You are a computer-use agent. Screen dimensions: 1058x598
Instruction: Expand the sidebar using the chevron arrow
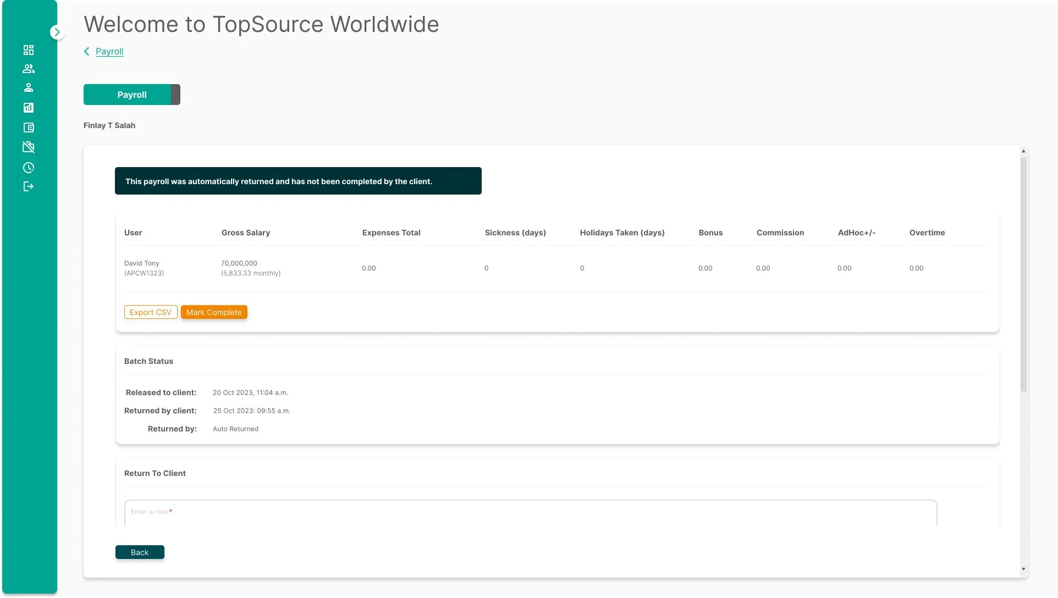click(57, 31)
